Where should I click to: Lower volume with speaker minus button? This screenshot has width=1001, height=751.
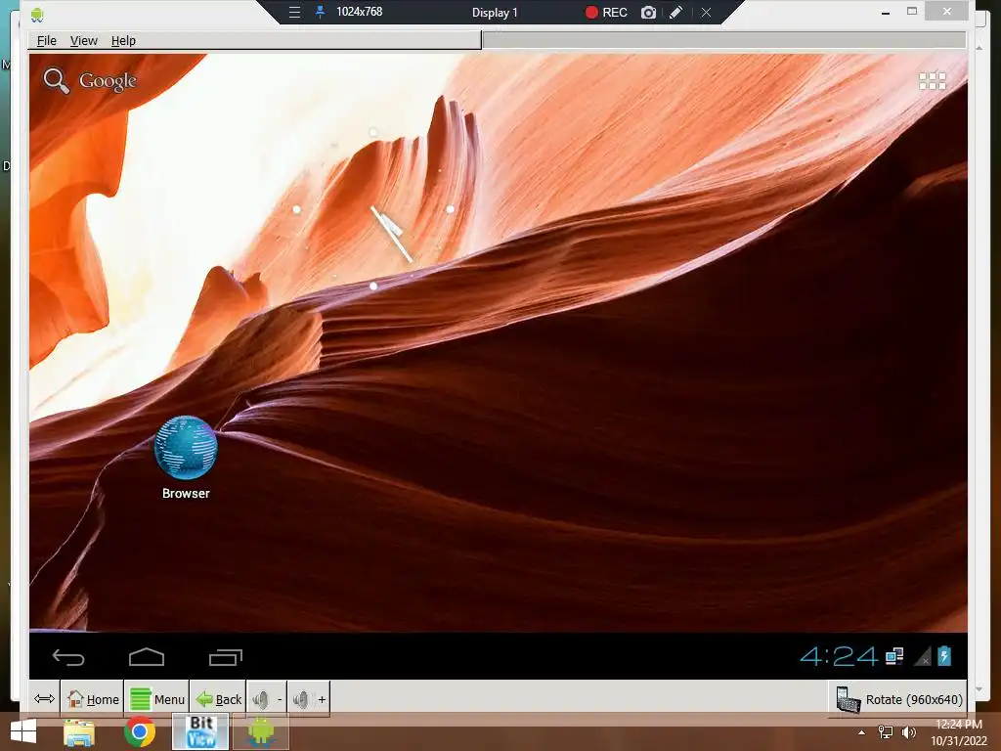[x=267, y=699]
